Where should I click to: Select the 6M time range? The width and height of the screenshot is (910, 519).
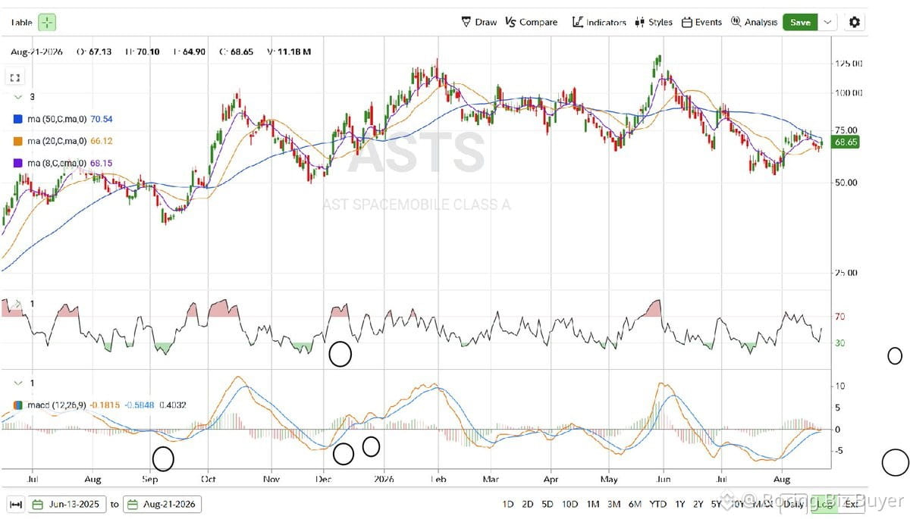click(635, 504)
